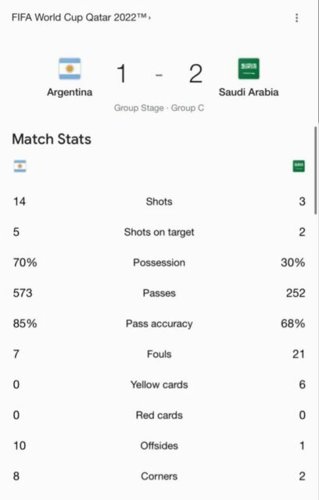The image size is (319, 500).
Task: Click the Match Stats heading
Action: click(x=52, y=139)
